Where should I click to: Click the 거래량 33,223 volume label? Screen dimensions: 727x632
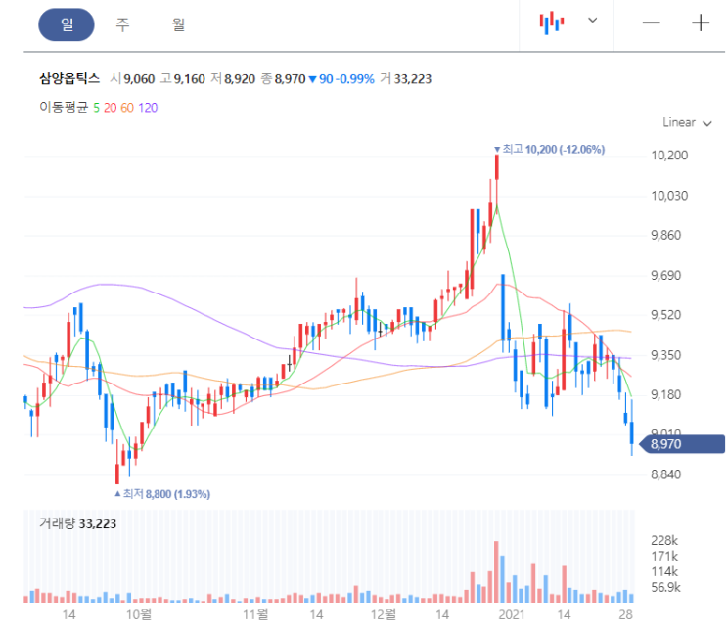pos(78,523)
